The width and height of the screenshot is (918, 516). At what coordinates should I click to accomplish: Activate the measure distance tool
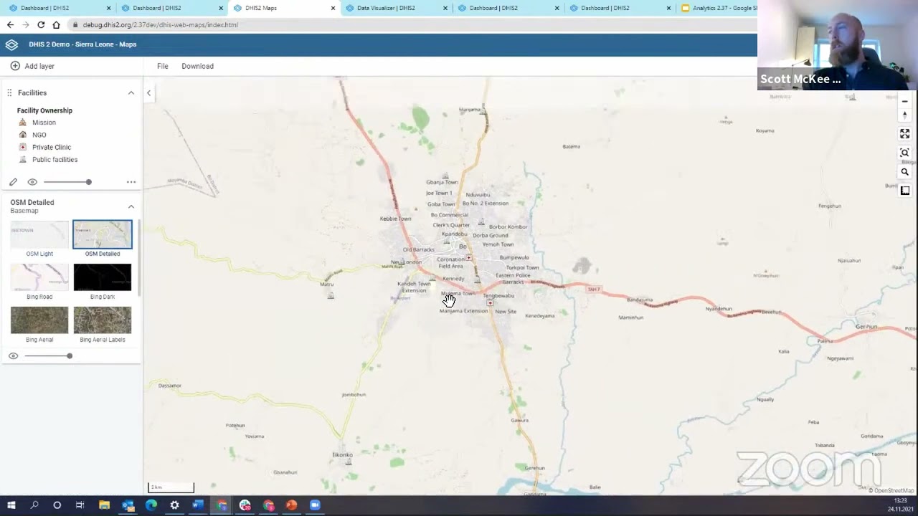[904, 191]
